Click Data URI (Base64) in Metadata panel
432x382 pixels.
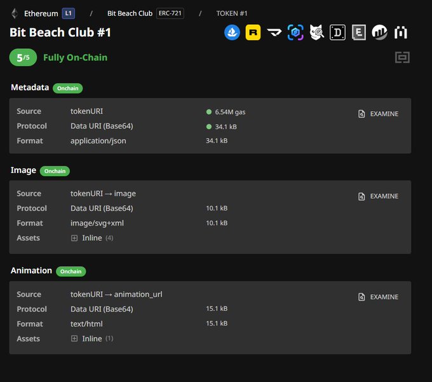[x=102, y=126]
